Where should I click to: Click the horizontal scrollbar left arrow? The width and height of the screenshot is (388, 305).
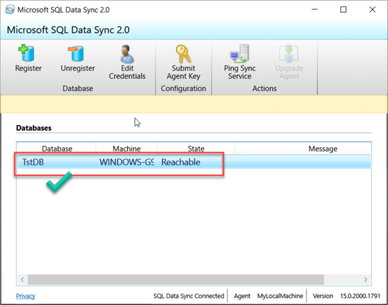tap(22, 280)
